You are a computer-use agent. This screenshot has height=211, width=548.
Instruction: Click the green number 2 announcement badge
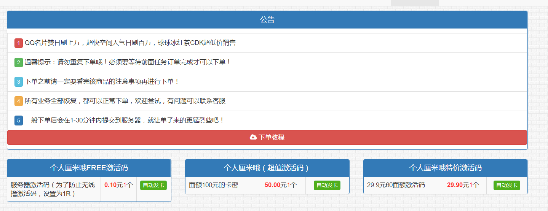(19, 62)
